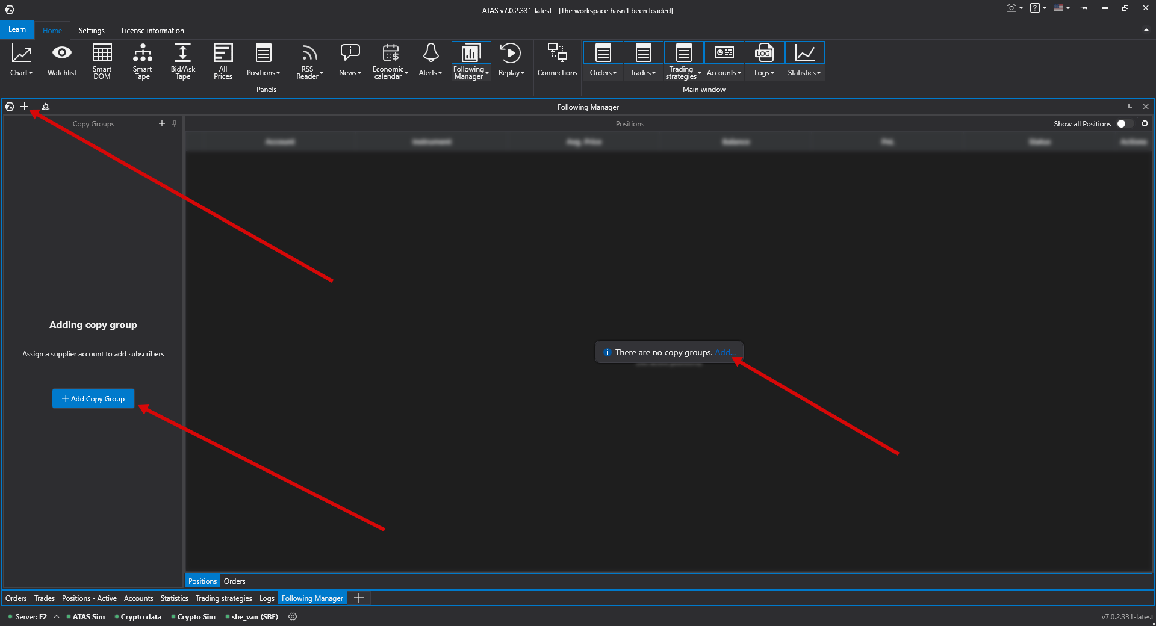Open the Chart panel icon
This screenshot has height=626, width=1156.
click(22, 54)
